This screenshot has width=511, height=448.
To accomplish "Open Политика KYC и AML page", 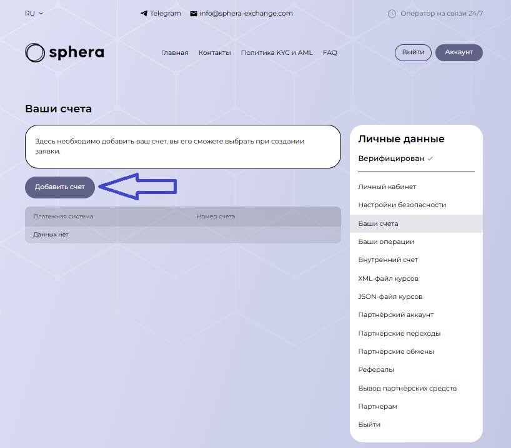I will click(276, 53).
